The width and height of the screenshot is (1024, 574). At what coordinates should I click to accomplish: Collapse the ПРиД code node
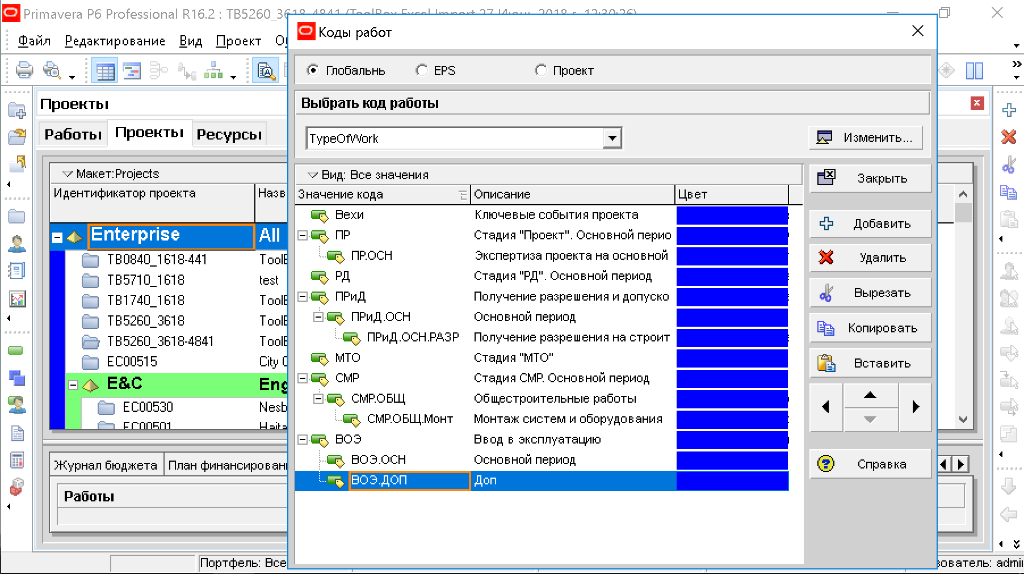point(303,297)
